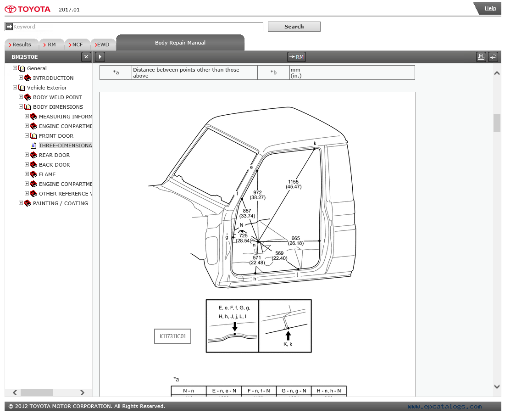505x414 pixels.
Task: Select the INTRODUCTION tree label
Action: [53, 78]
